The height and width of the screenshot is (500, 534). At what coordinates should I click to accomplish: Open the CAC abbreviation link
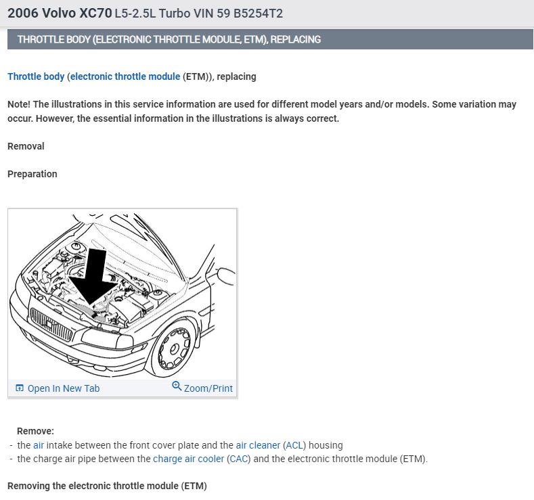tap(238, 459)
